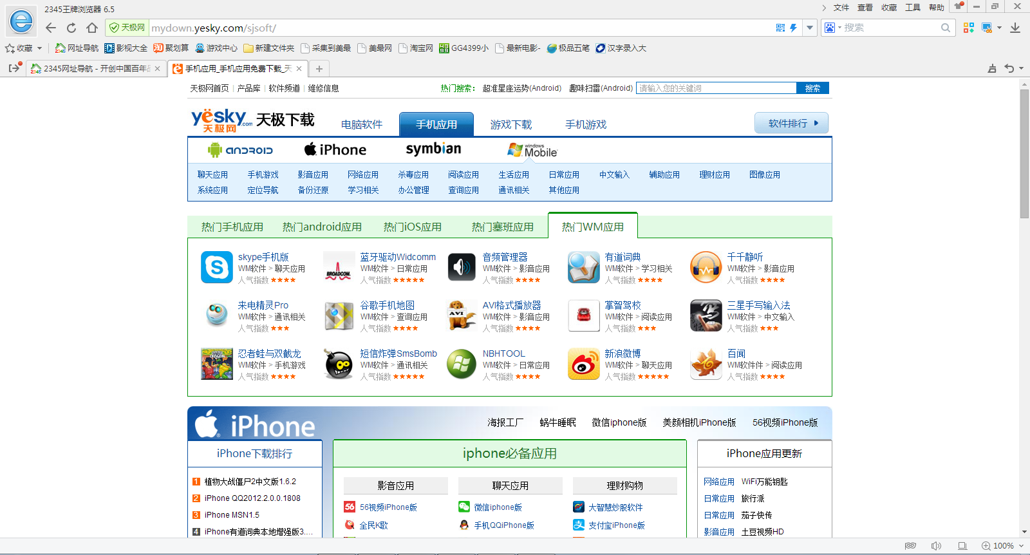The height and width of the screenshot is (555, 1030).
Task: Open the 掌智驾校 car icon
Action: (584, 315)
